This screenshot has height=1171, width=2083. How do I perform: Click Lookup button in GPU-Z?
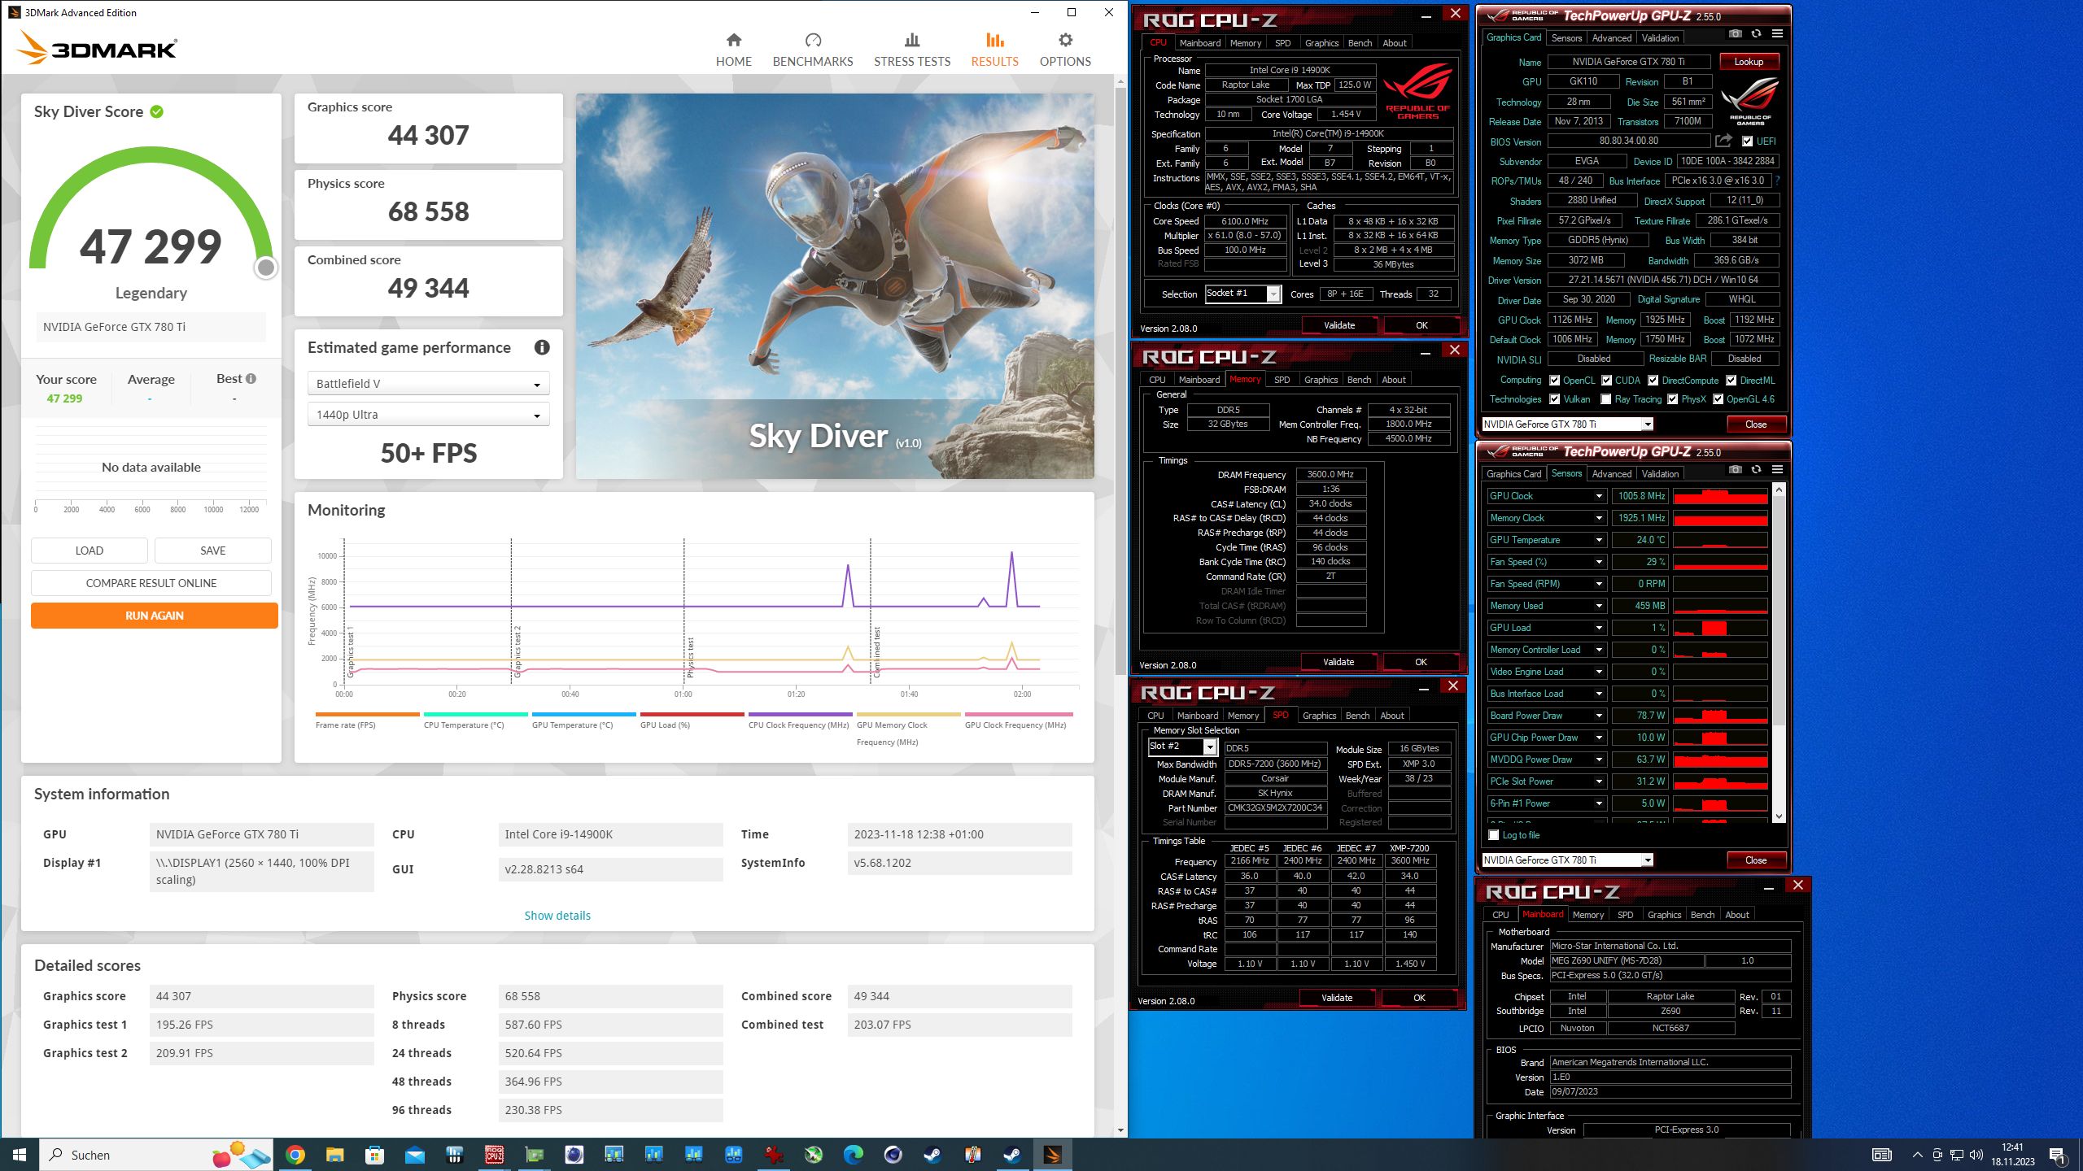[x=1749, y=62]
